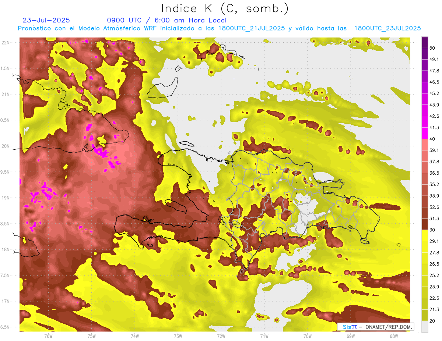Screen dimensions: 442x341
Task: Click "0900 UTC / 6:00 am Hora Local" text
Action: click(166, 20)
